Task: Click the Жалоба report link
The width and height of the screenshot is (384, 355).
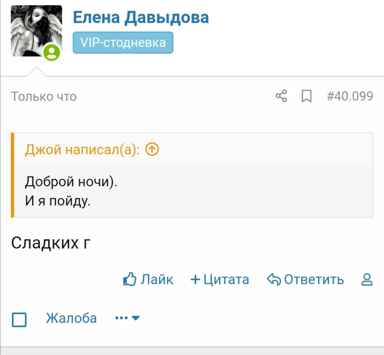Action: click(x=71, y=318)
